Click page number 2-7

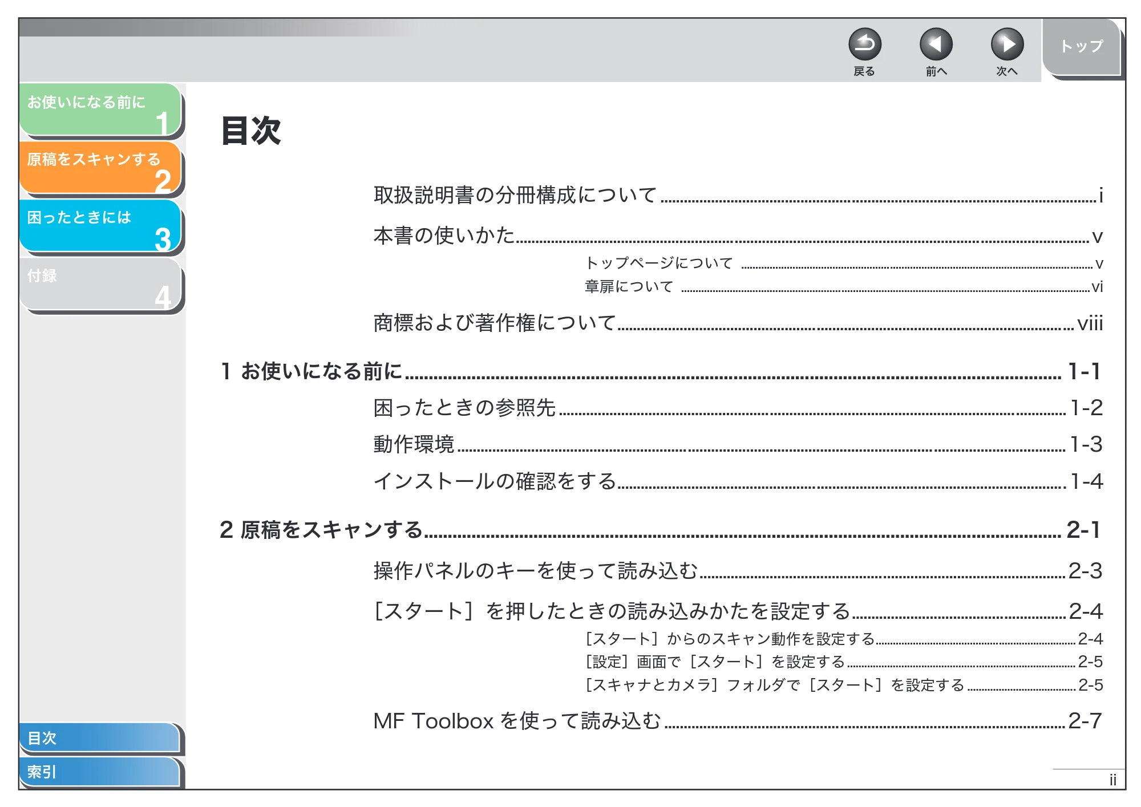pyautogui.click(x=1085, y=721)
